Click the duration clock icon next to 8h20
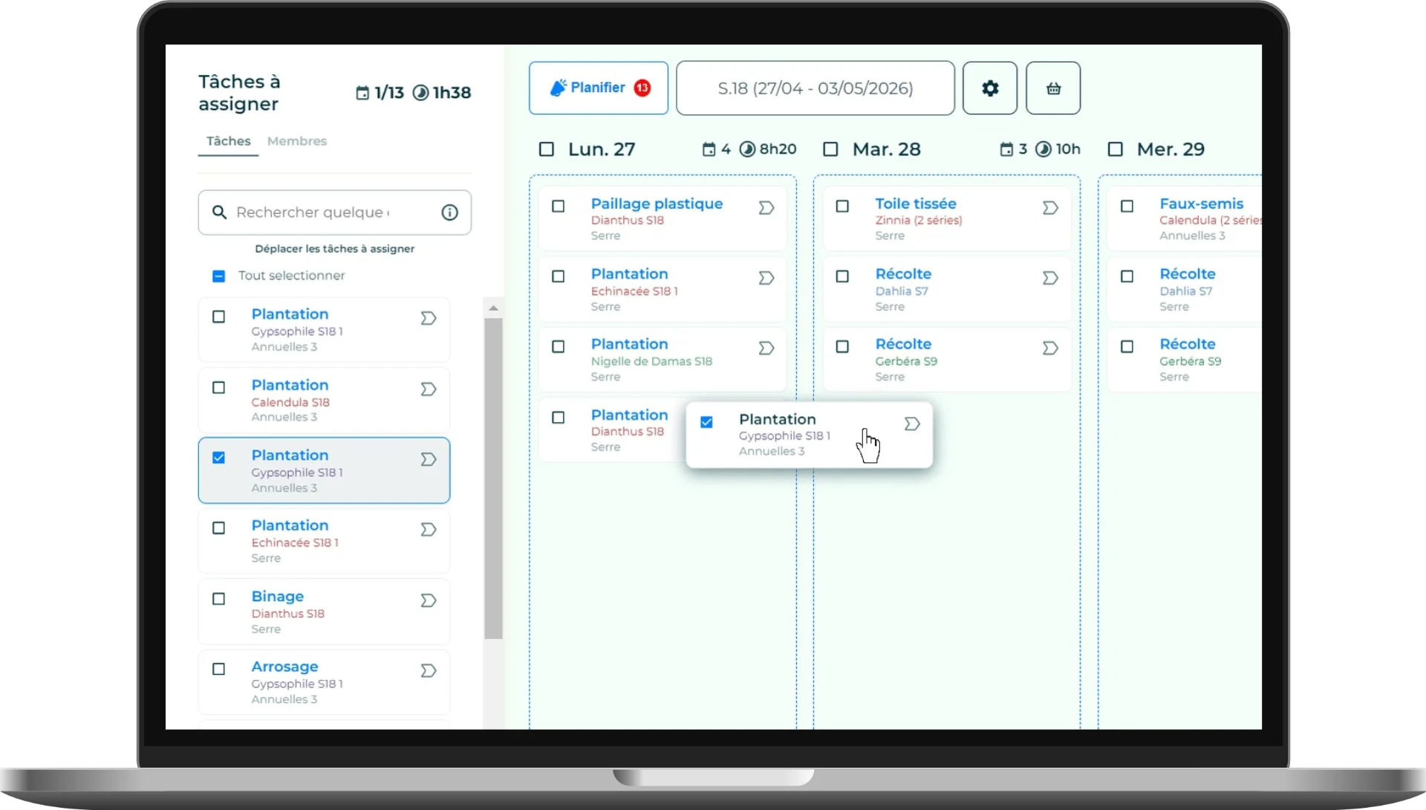The width and height of the screenshot is (1426, 810). [747, 149]
